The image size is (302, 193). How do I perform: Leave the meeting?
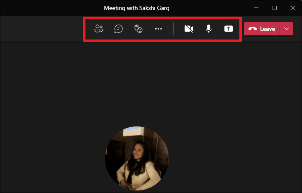tap(262, 29)
